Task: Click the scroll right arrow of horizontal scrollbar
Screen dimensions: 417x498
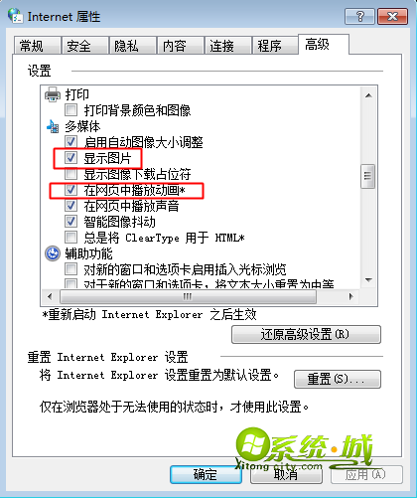Action: 351,296
